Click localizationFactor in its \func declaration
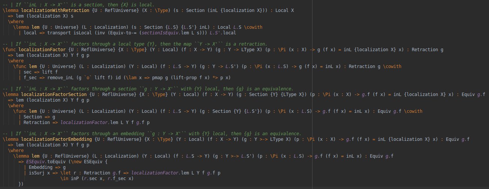Screen dimensions: 489x189 click(42, 50)
